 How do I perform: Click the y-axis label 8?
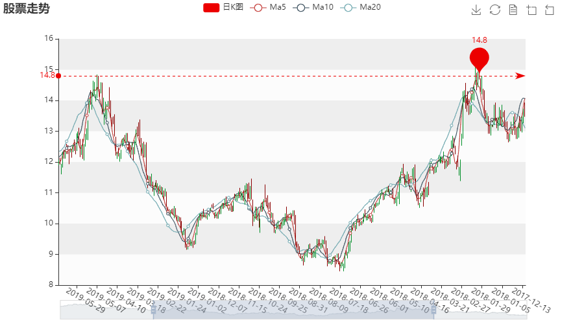point(51,285)
